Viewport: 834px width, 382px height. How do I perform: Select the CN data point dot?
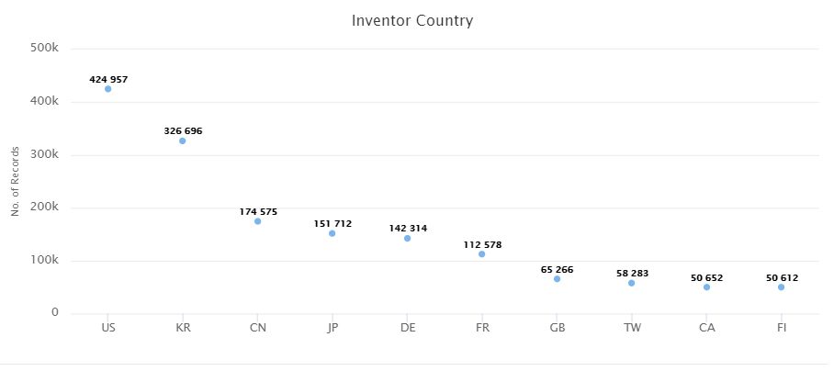tap(257, 221)
